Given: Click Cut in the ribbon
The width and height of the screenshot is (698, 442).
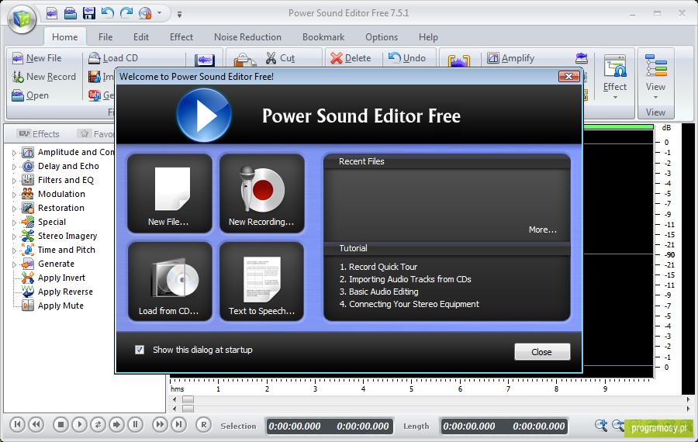Looking at the screenshot, I should click(281, 58).
